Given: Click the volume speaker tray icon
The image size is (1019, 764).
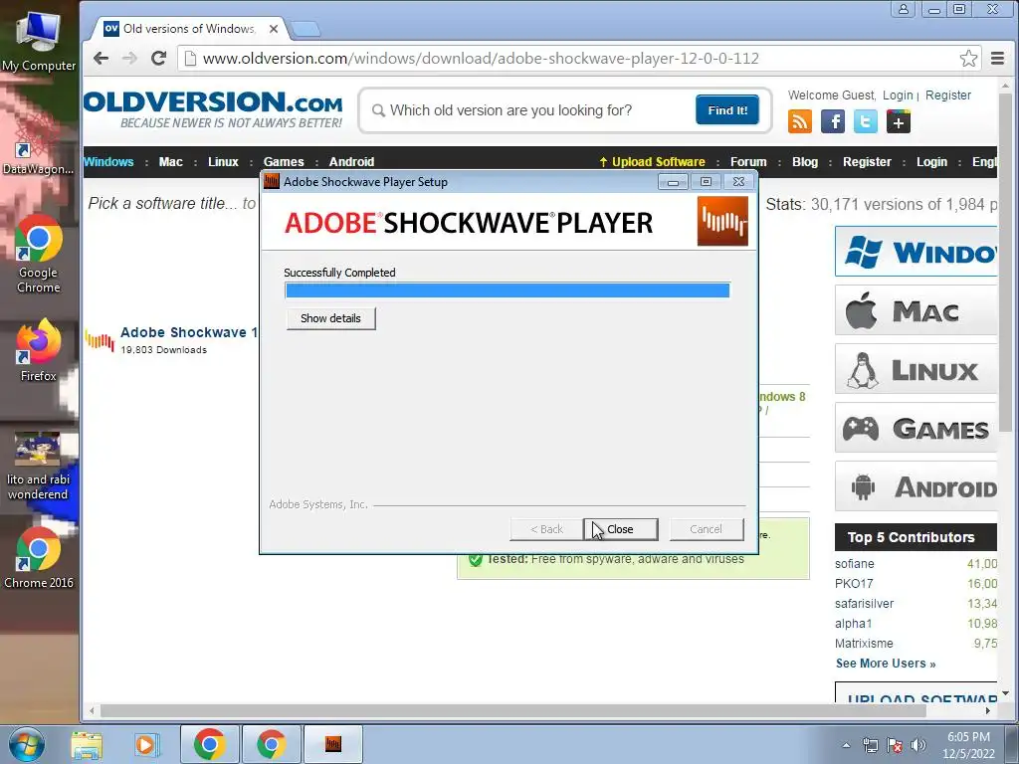Looking at the screenshot, I should pos(918,745).
